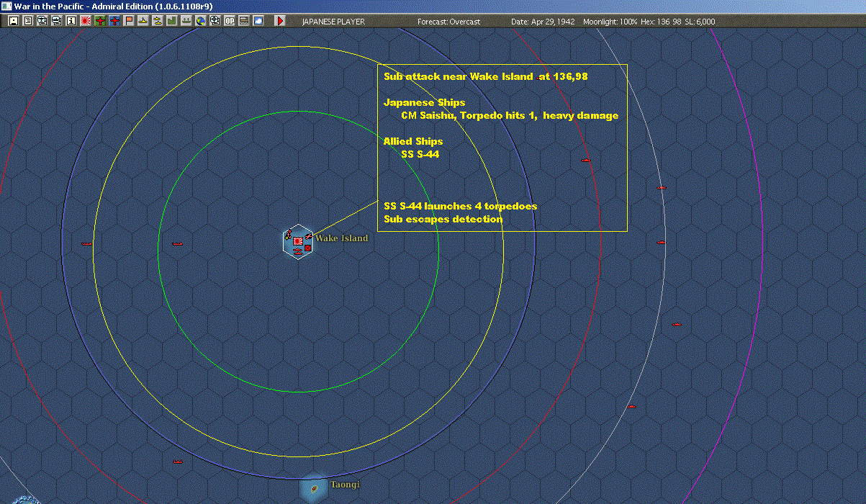Image resolution: width=866 pixels, height=504 pixels.
Task: Click the Moonlight: 100% status text
Action: [x=610, y=22]
